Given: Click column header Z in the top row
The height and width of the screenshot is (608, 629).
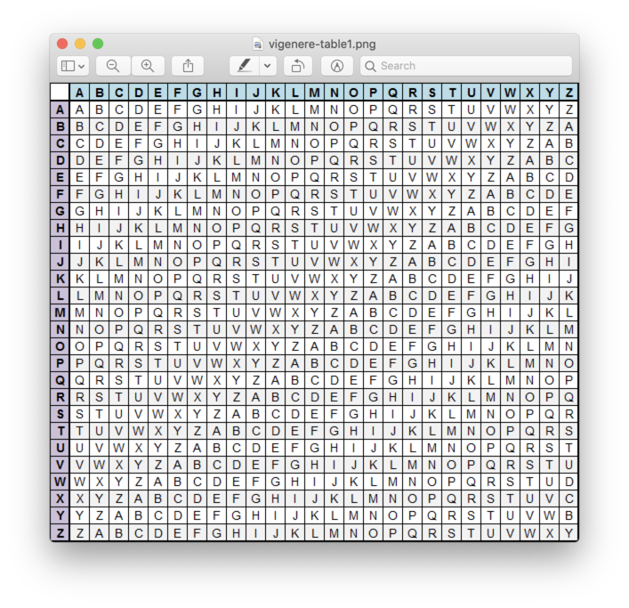Looking at the screenshot, I should click(x=569, y=93).
